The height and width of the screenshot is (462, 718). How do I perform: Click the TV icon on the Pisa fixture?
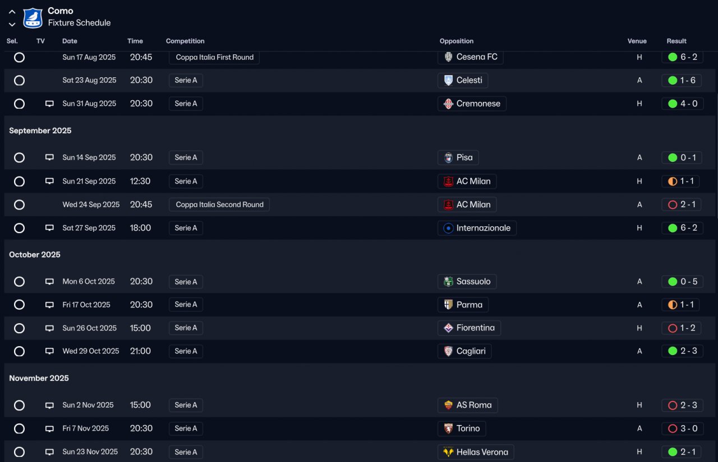(49, 157)
